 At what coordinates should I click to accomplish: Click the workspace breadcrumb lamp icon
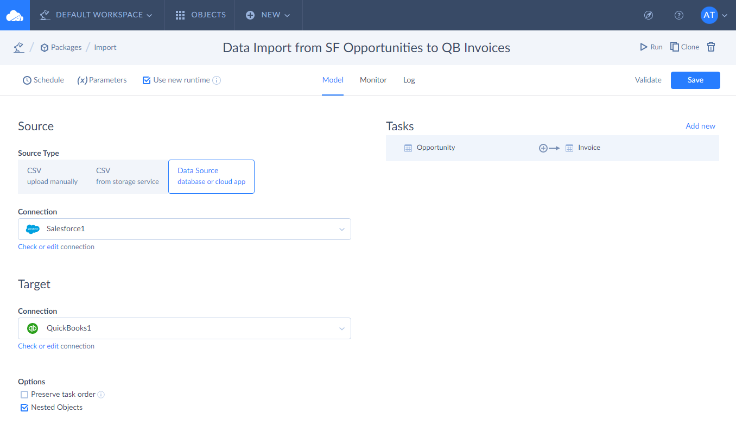(x=19, y=47)
